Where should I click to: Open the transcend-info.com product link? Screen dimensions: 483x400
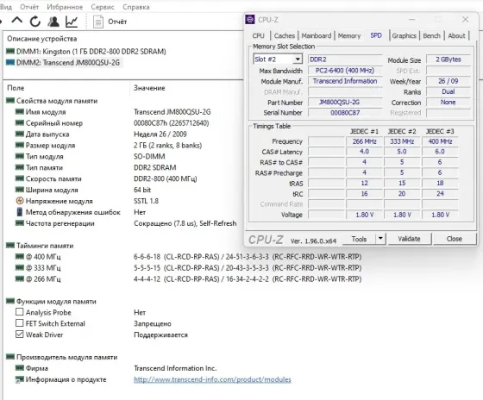212,379
